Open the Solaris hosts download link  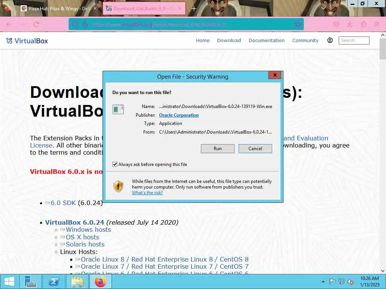point(85,244)
